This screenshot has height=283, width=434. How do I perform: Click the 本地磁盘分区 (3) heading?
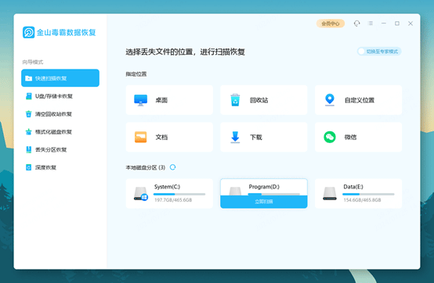(x=146, y=167)
